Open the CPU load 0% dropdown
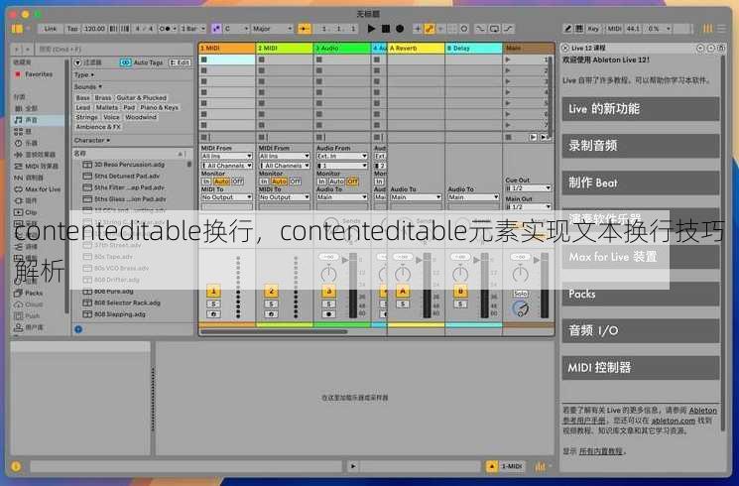This screenshot has height=486, width=739. 659,29
